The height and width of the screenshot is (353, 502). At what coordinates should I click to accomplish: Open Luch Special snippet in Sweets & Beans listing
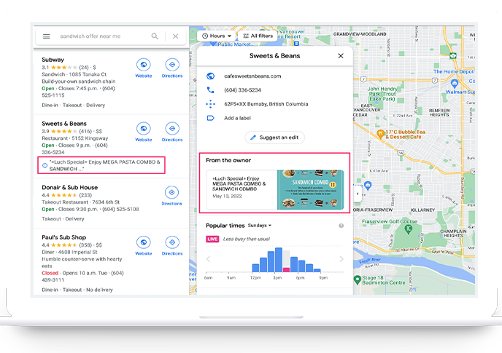pos(101,165)
